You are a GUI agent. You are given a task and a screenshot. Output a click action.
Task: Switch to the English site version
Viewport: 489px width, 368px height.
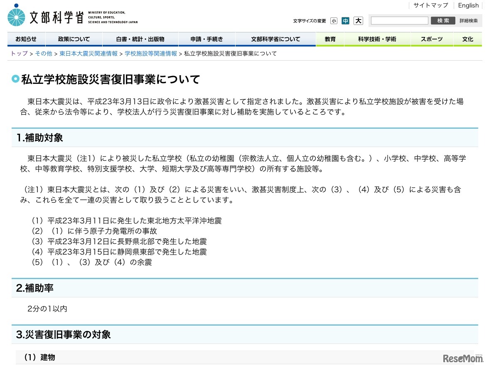[x=468, y=5]
